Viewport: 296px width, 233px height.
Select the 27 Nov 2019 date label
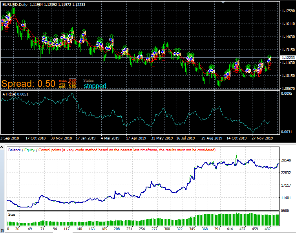262,138
